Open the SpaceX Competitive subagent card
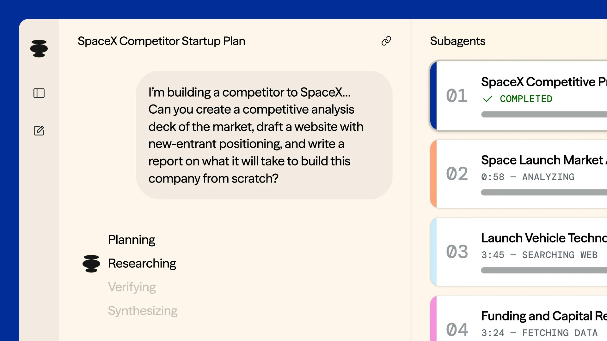 coord(518,96)
